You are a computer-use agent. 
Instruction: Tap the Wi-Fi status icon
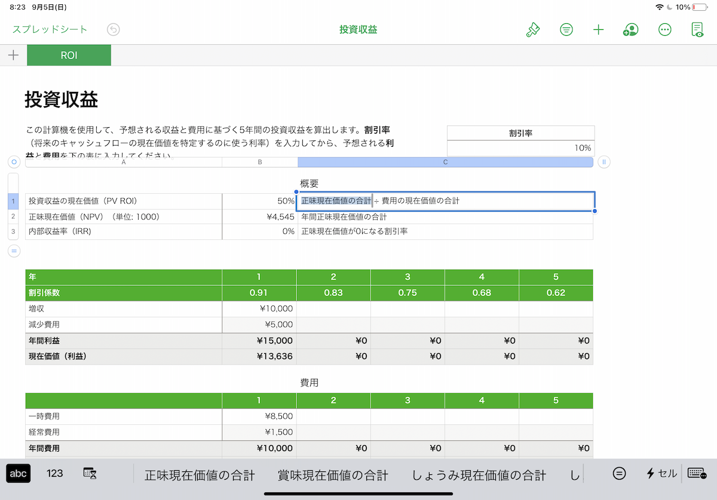[x=660, y=7]
